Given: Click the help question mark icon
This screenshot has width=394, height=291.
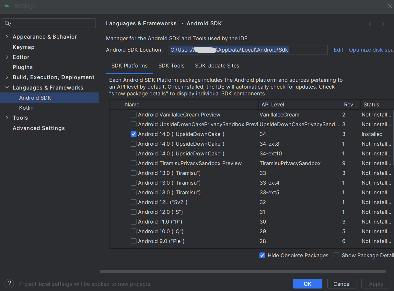Looking at the screenshot, I should tap(9, 284).
